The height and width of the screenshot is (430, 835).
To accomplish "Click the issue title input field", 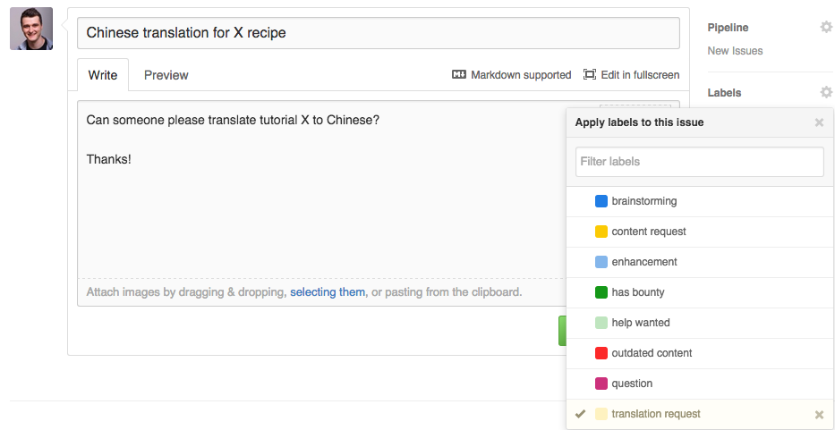I will 378,33.
